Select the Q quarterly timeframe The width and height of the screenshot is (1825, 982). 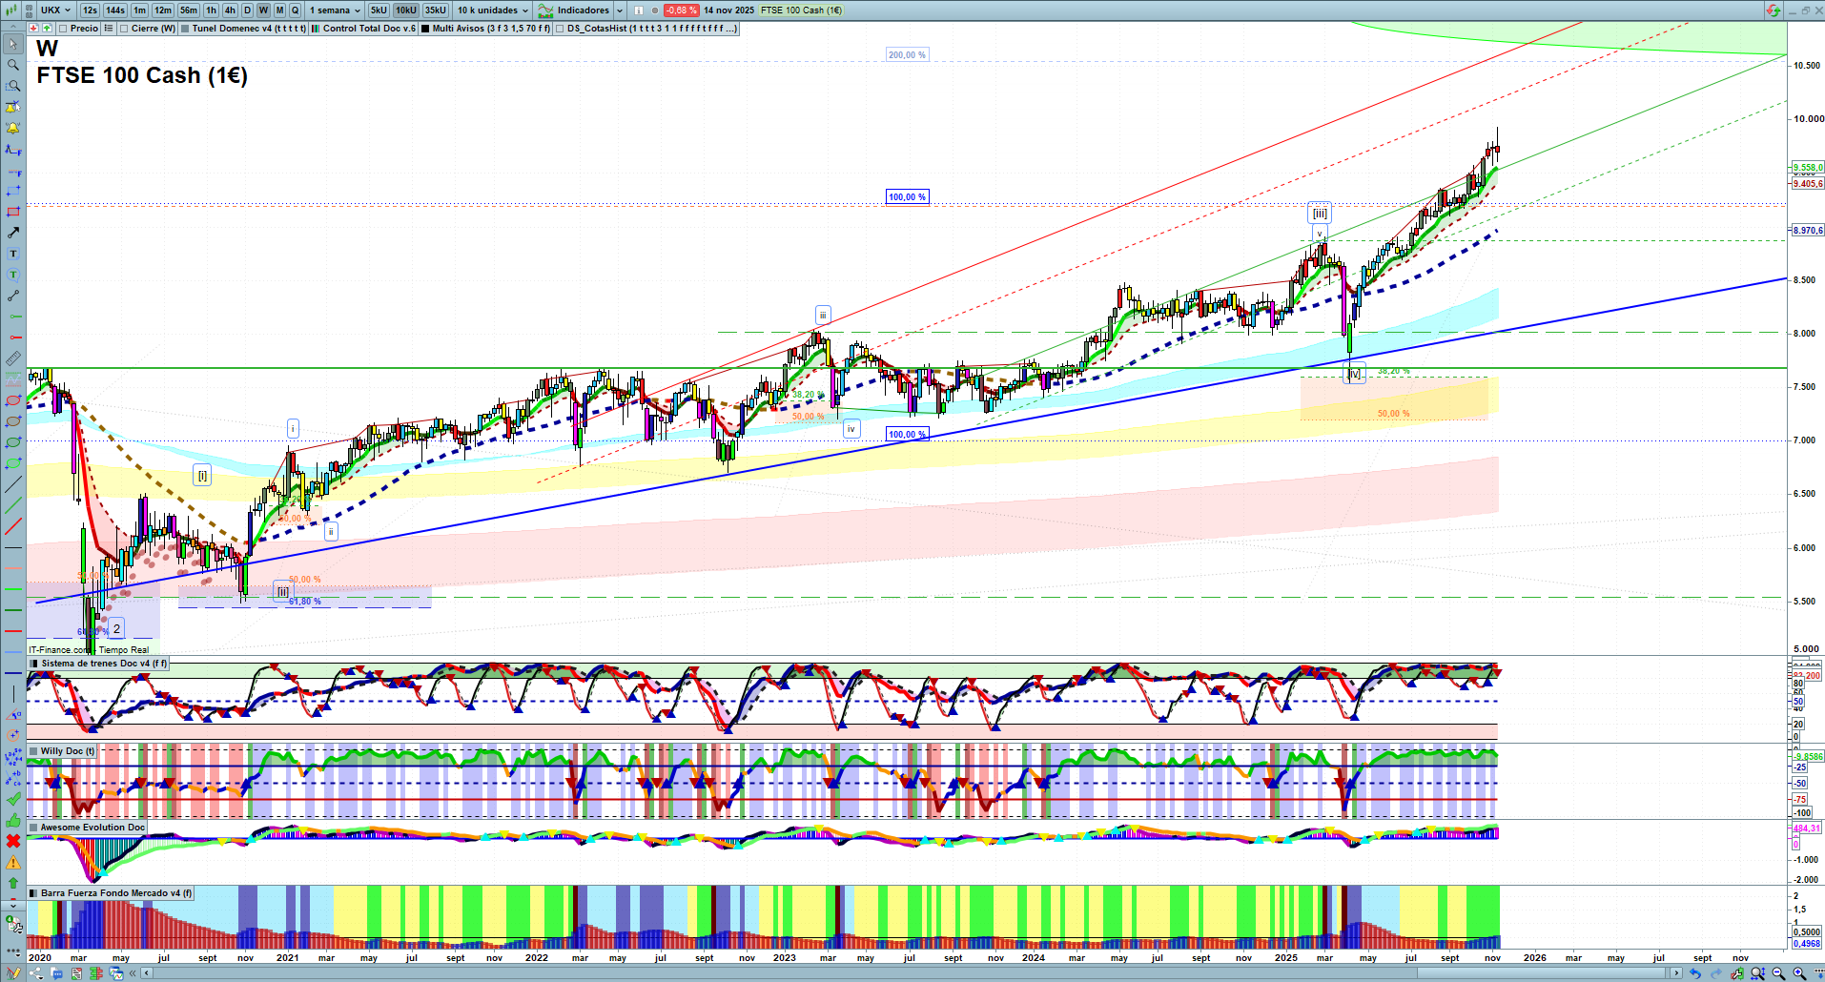pos(296,10)
